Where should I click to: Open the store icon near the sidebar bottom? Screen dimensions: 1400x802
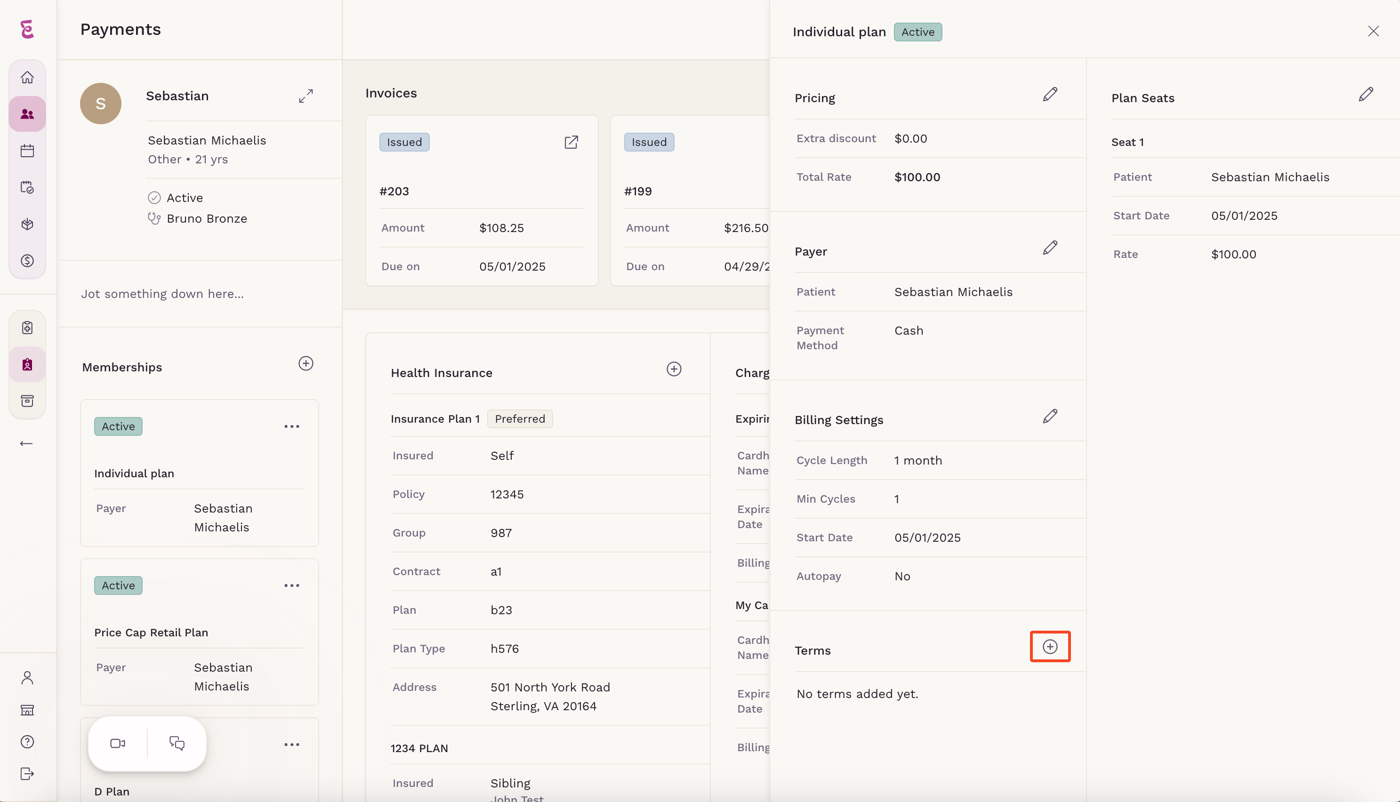point(27,710)
